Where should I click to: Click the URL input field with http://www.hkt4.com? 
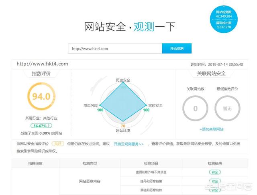tap(115, 48)
